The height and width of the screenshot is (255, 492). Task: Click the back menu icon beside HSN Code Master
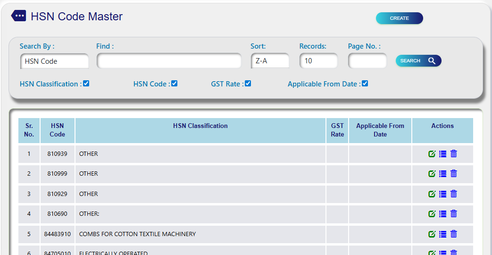pyautogui.click(x=18, y=16)
